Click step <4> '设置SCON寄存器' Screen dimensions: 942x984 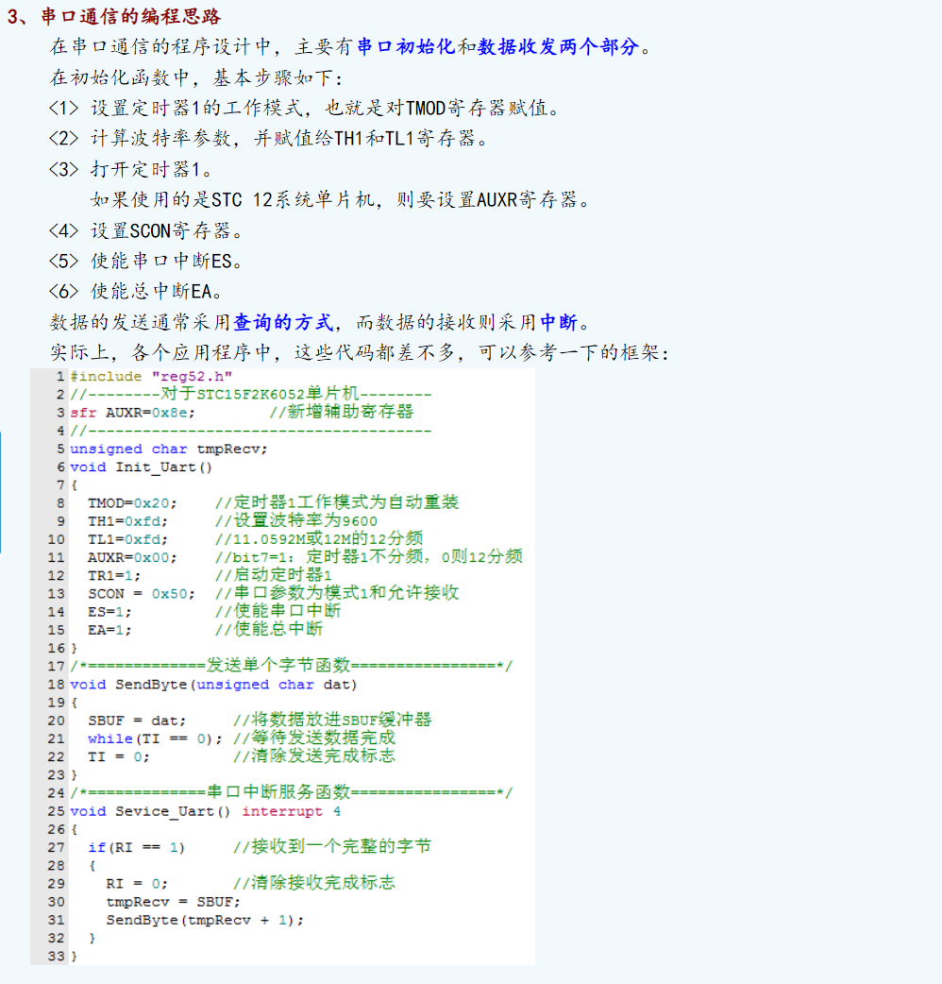(145, 230)
